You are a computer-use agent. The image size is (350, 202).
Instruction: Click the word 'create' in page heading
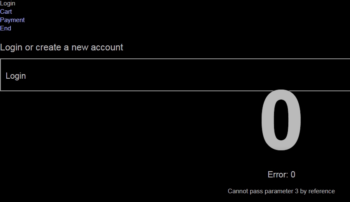point(48,47)
